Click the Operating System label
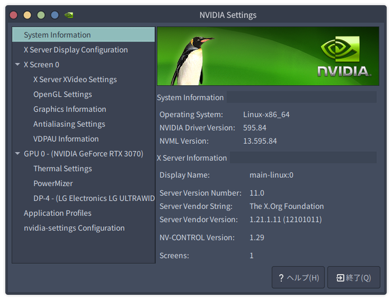The image size is (392, 300). coord(192,114)
